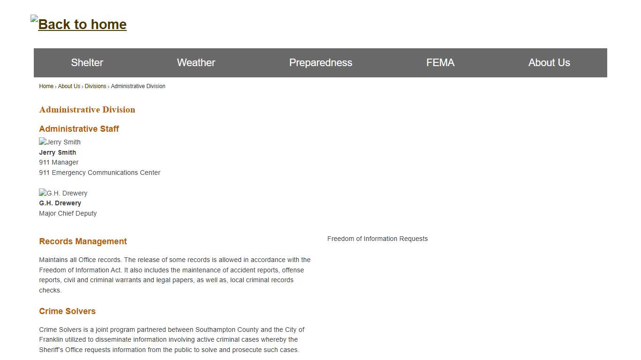This screenshot has height=360, width=641.
Task: Click the Administrative Division breadcrumb text
Action: click(138, 86)
